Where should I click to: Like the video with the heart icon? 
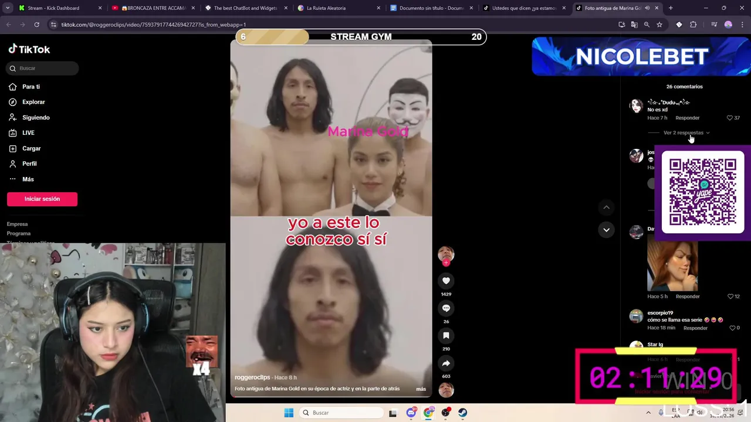click(x=446, y=281)
